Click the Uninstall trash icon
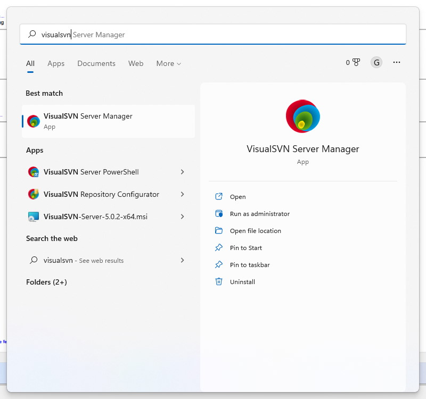Image resolution: width=426 pixels, height=399 pixels. [218, 282]
